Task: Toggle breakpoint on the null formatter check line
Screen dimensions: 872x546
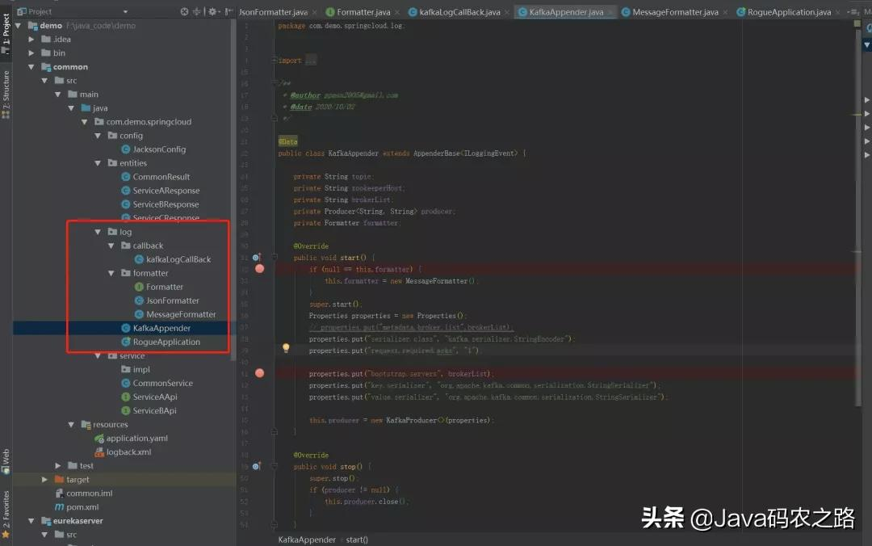Action: (260, 268)
